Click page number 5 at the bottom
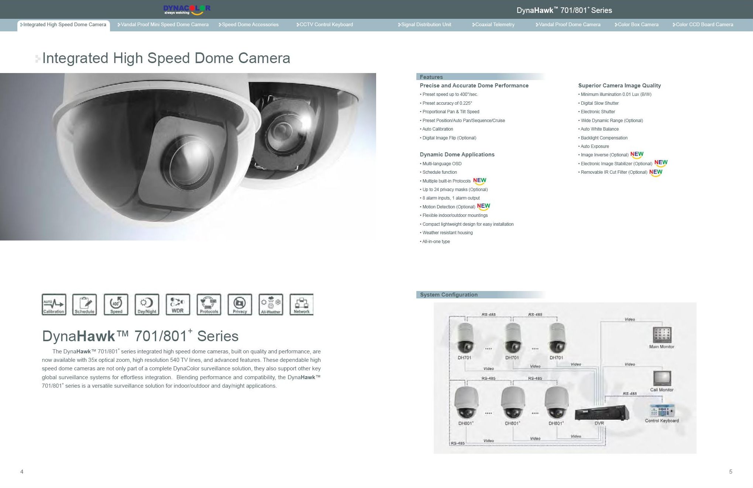Viewport: 753px width, 488px height. point(730,472)
